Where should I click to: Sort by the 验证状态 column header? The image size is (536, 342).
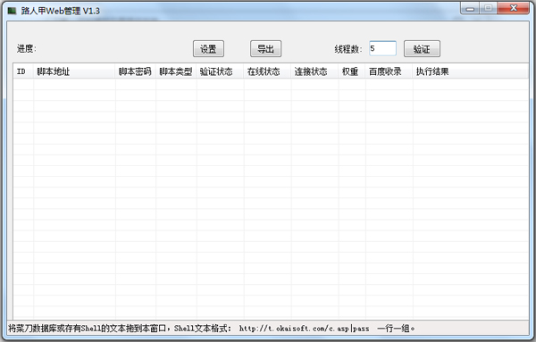220,71
